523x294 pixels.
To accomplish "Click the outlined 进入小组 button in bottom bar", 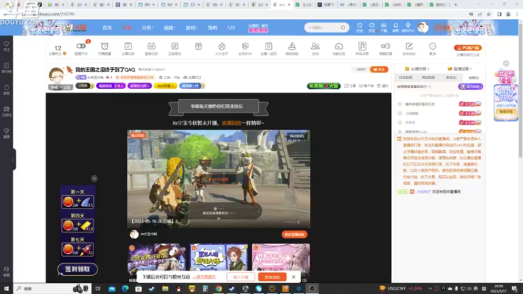I will 241,277.
